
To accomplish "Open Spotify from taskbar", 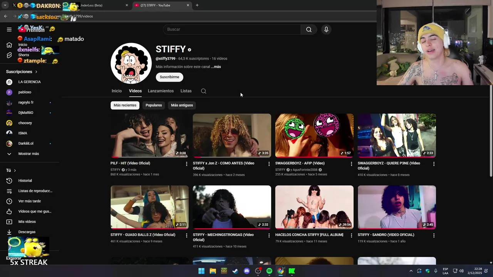I will (x=269, y=271).
